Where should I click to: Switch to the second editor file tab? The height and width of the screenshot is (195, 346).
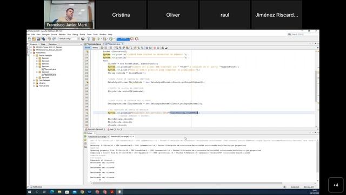click(x=115, y=44)
